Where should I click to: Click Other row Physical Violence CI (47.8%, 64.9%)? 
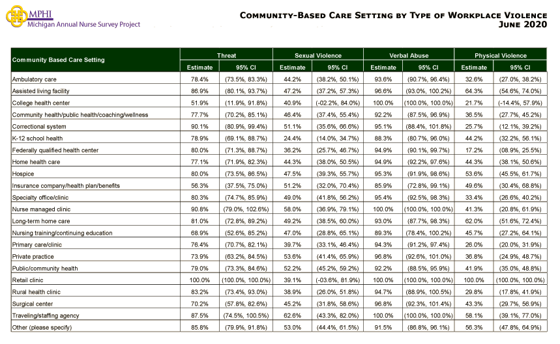[x=520, y=327]
